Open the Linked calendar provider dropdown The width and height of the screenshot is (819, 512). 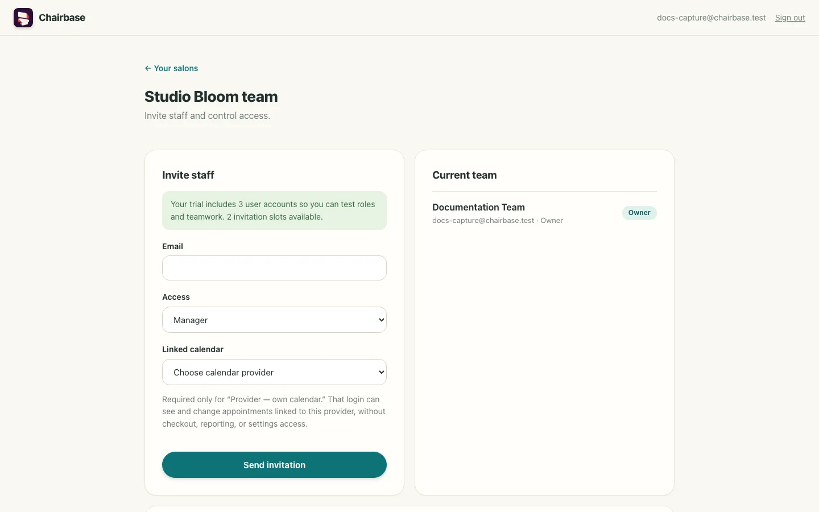[x=274, y=372]
